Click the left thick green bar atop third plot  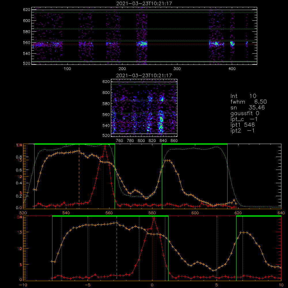coord(75,144)
